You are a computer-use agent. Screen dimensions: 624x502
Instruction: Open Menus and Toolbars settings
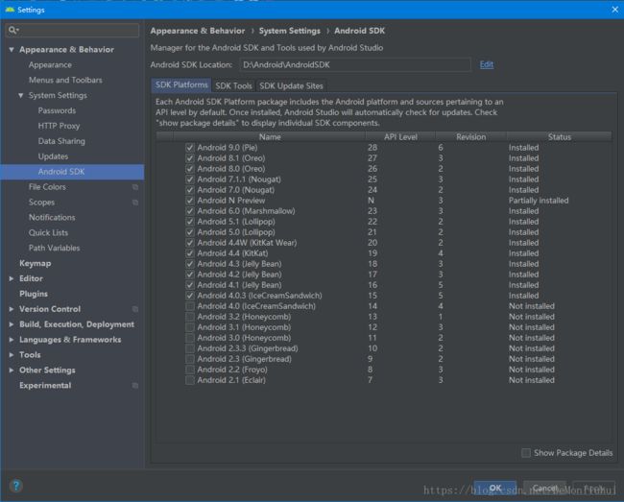(65, 80)
